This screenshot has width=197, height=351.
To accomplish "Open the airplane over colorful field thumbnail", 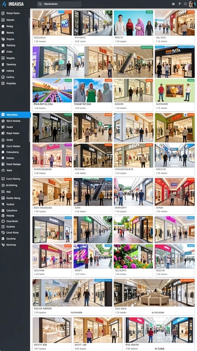I will coord(52,90).
